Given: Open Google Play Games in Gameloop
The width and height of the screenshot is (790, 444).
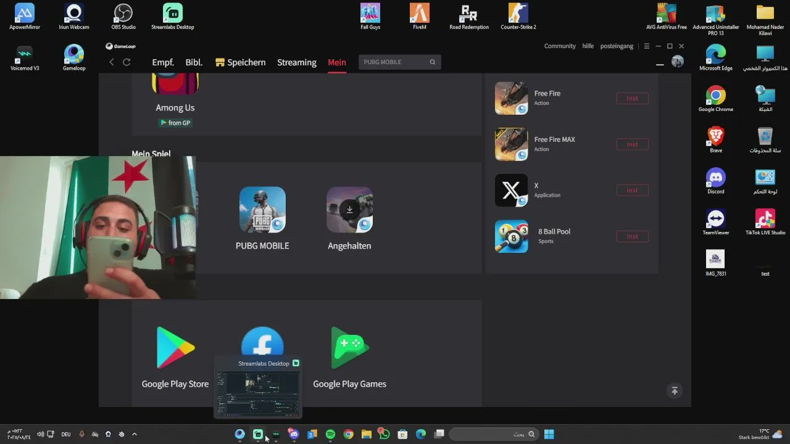Looking at the screenshot, I should (x=349, y=348).
